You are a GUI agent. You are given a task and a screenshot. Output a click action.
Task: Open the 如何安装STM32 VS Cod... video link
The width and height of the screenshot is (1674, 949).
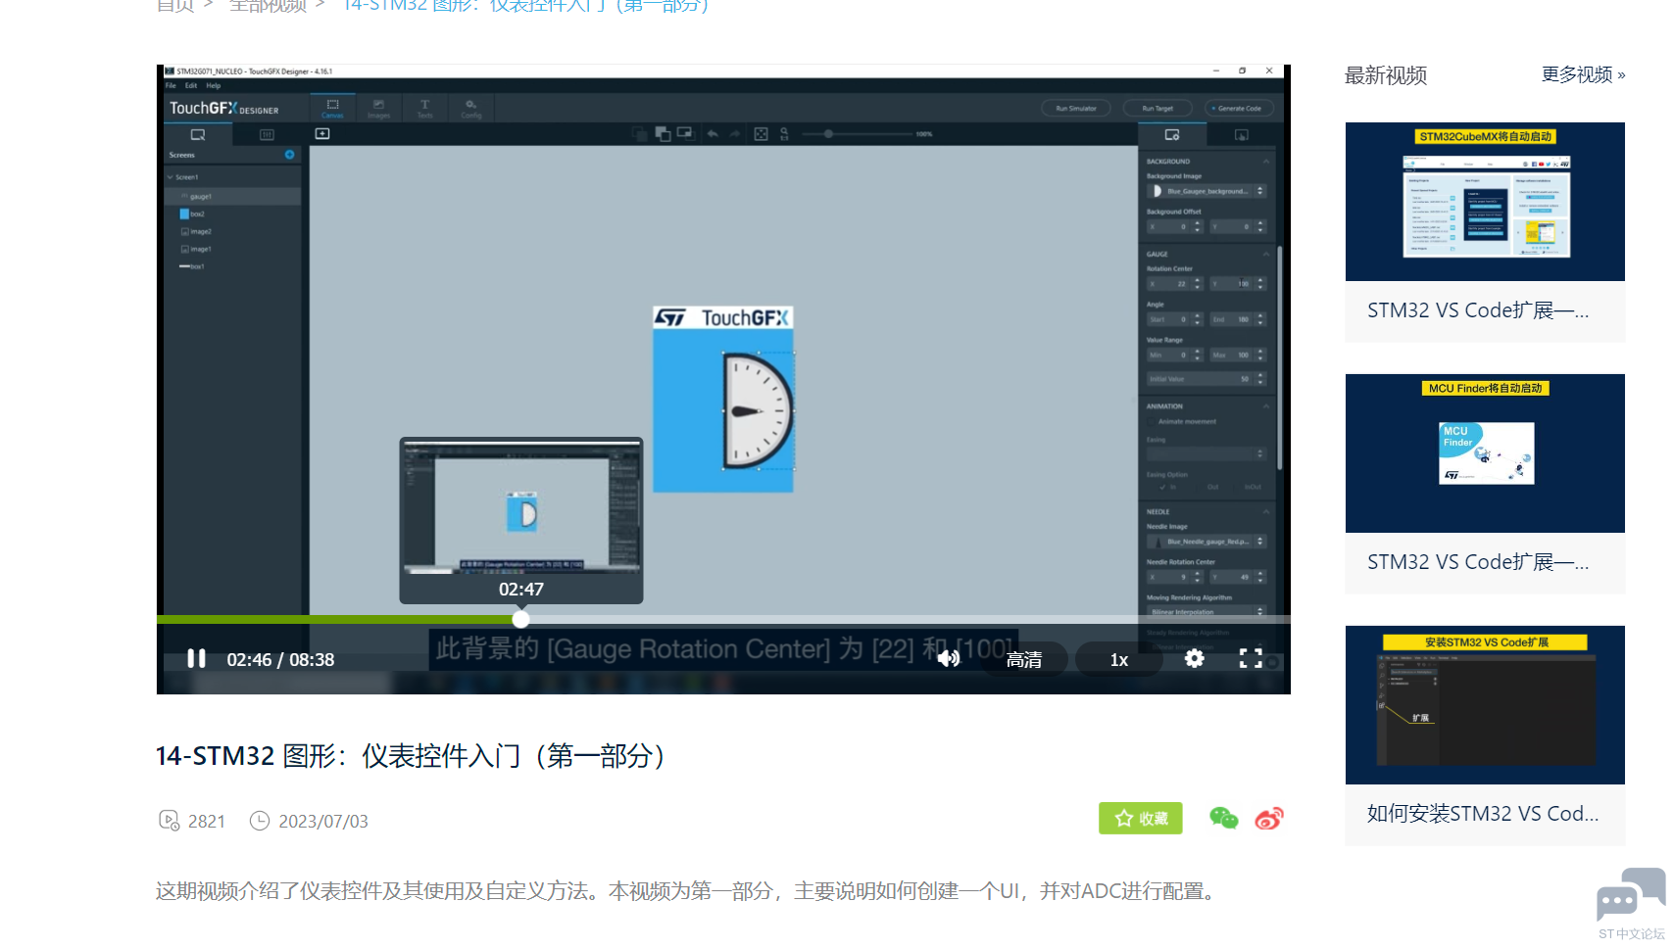pos(1483,814)
